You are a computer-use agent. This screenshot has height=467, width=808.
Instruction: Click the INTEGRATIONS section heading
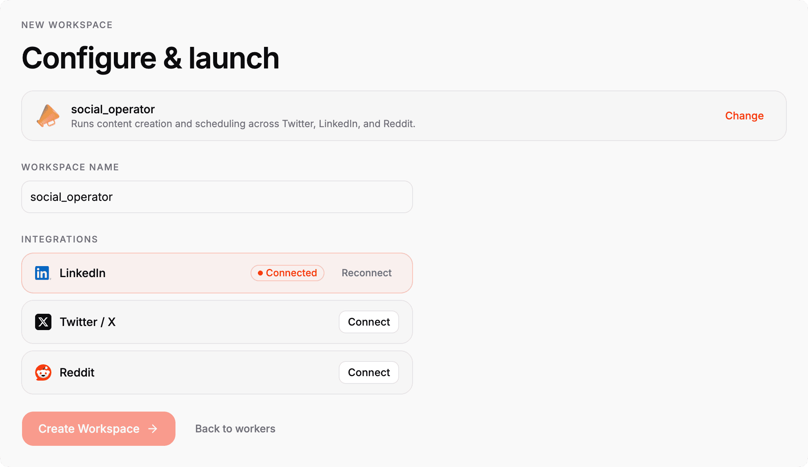click(60, 239)
